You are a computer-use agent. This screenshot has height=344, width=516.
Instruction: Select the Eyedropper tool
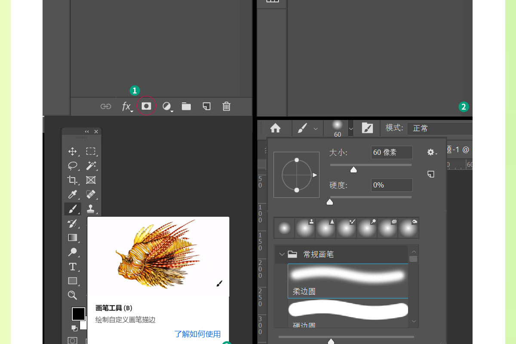pos(72,194)
